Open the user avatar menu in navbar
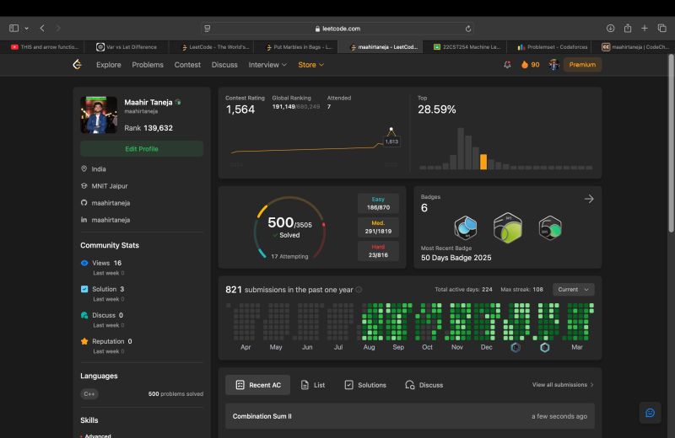 pos(553,65)
